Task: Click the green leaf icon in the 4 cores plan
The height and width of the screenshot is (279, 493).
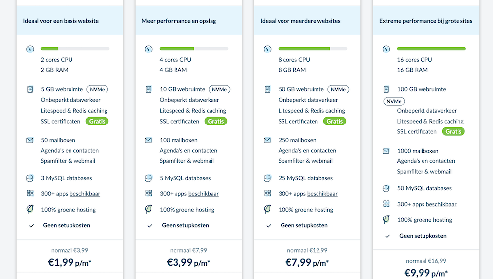Action: [148, 209]
